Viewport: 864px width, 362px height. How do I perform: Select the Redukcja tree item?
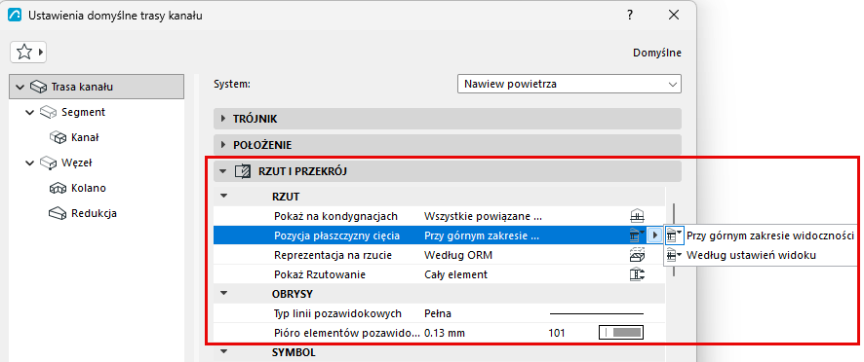coord(94,213)
